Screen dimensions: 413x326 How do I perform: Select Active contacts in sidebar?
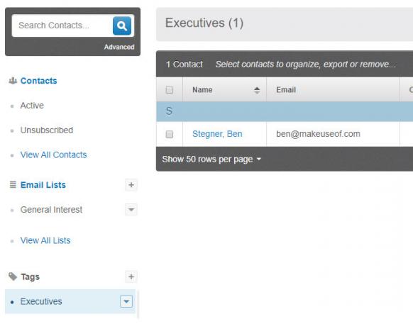pos(32,106)
